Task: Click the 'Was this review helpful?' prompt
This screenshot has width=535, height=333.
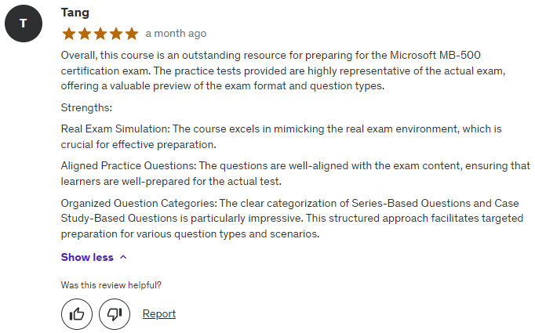Action: (111, 285)
